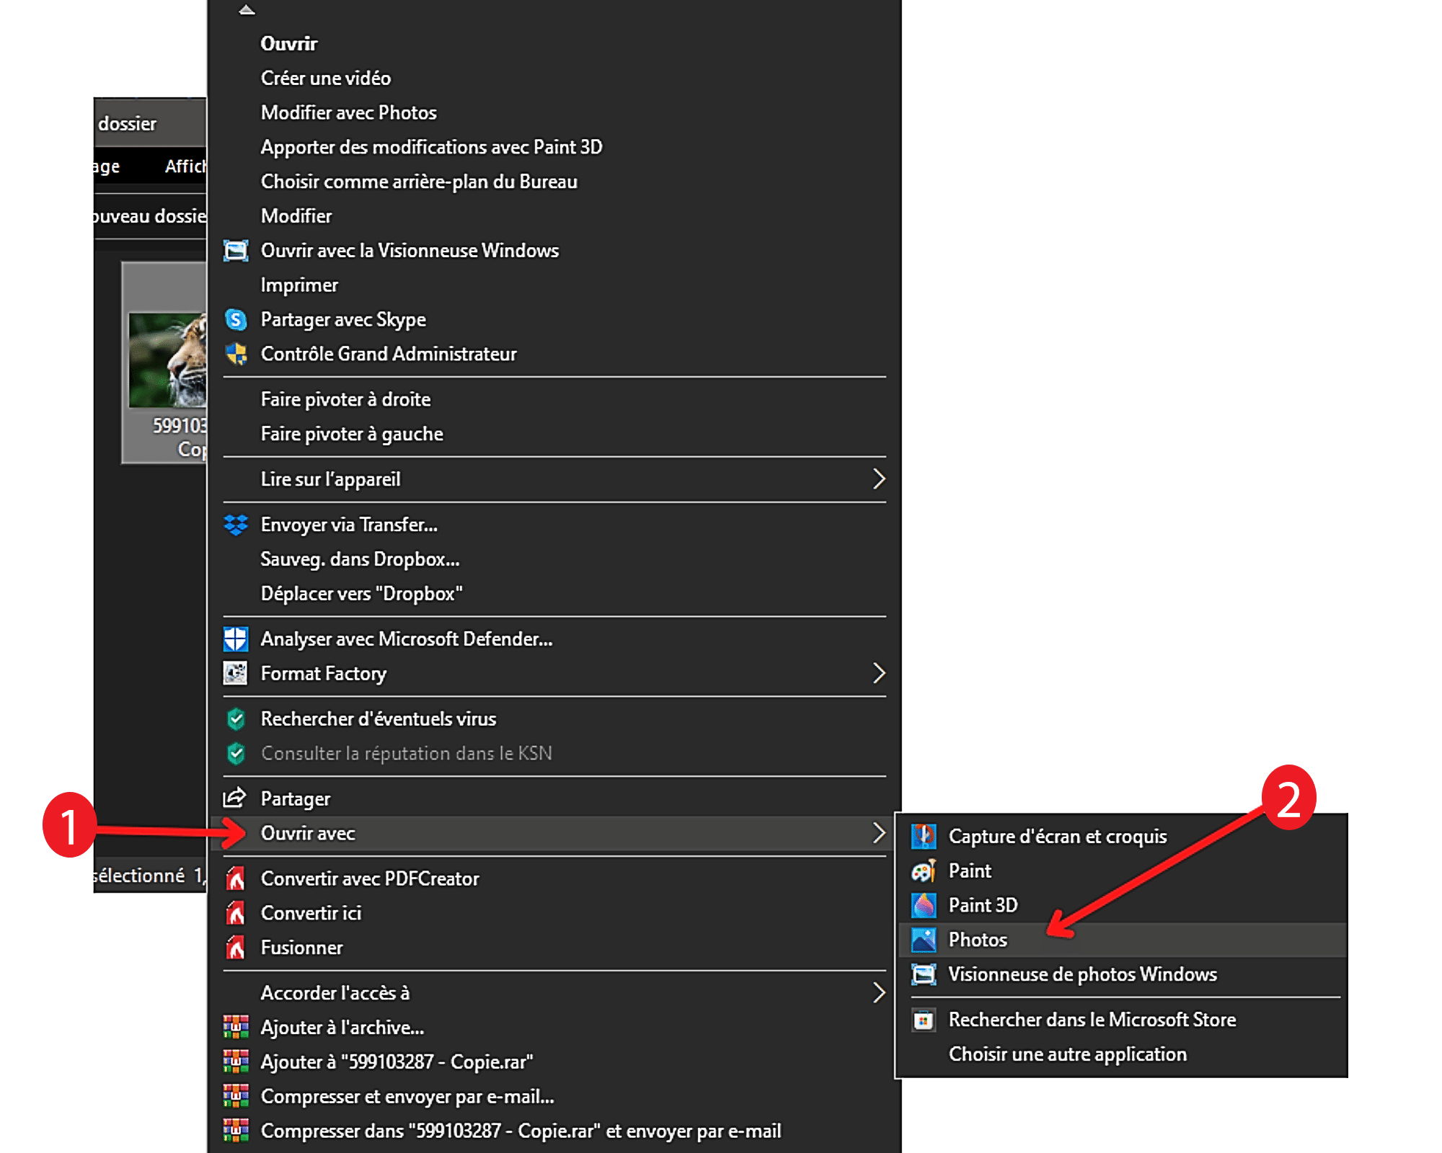Click the share arrow icon beside Partager
1442x1153 pixels.
(235, 798)
